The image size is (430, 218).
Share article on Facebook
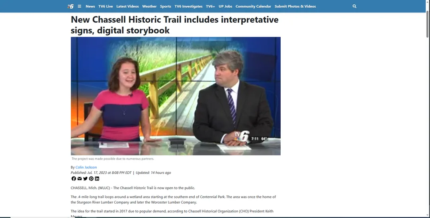click(x=74, y=179)
